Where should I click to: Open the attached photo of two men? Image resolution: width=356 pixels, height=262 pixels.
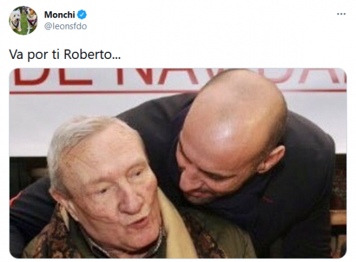coord(178,163)
